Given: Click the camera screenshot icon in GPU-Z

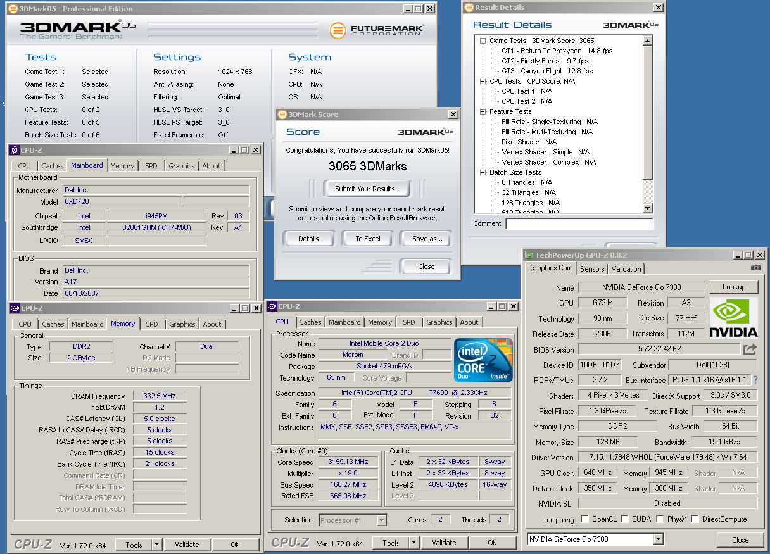Looking at the screenshot, I should 755,268.
